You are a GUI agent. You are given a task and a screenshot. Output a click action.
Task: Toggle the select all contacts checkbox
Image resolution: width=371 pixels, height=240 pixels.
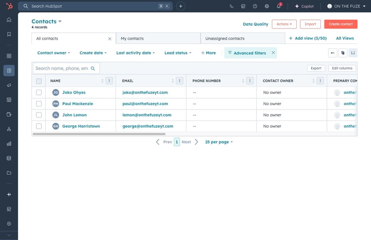click(39, 81)
